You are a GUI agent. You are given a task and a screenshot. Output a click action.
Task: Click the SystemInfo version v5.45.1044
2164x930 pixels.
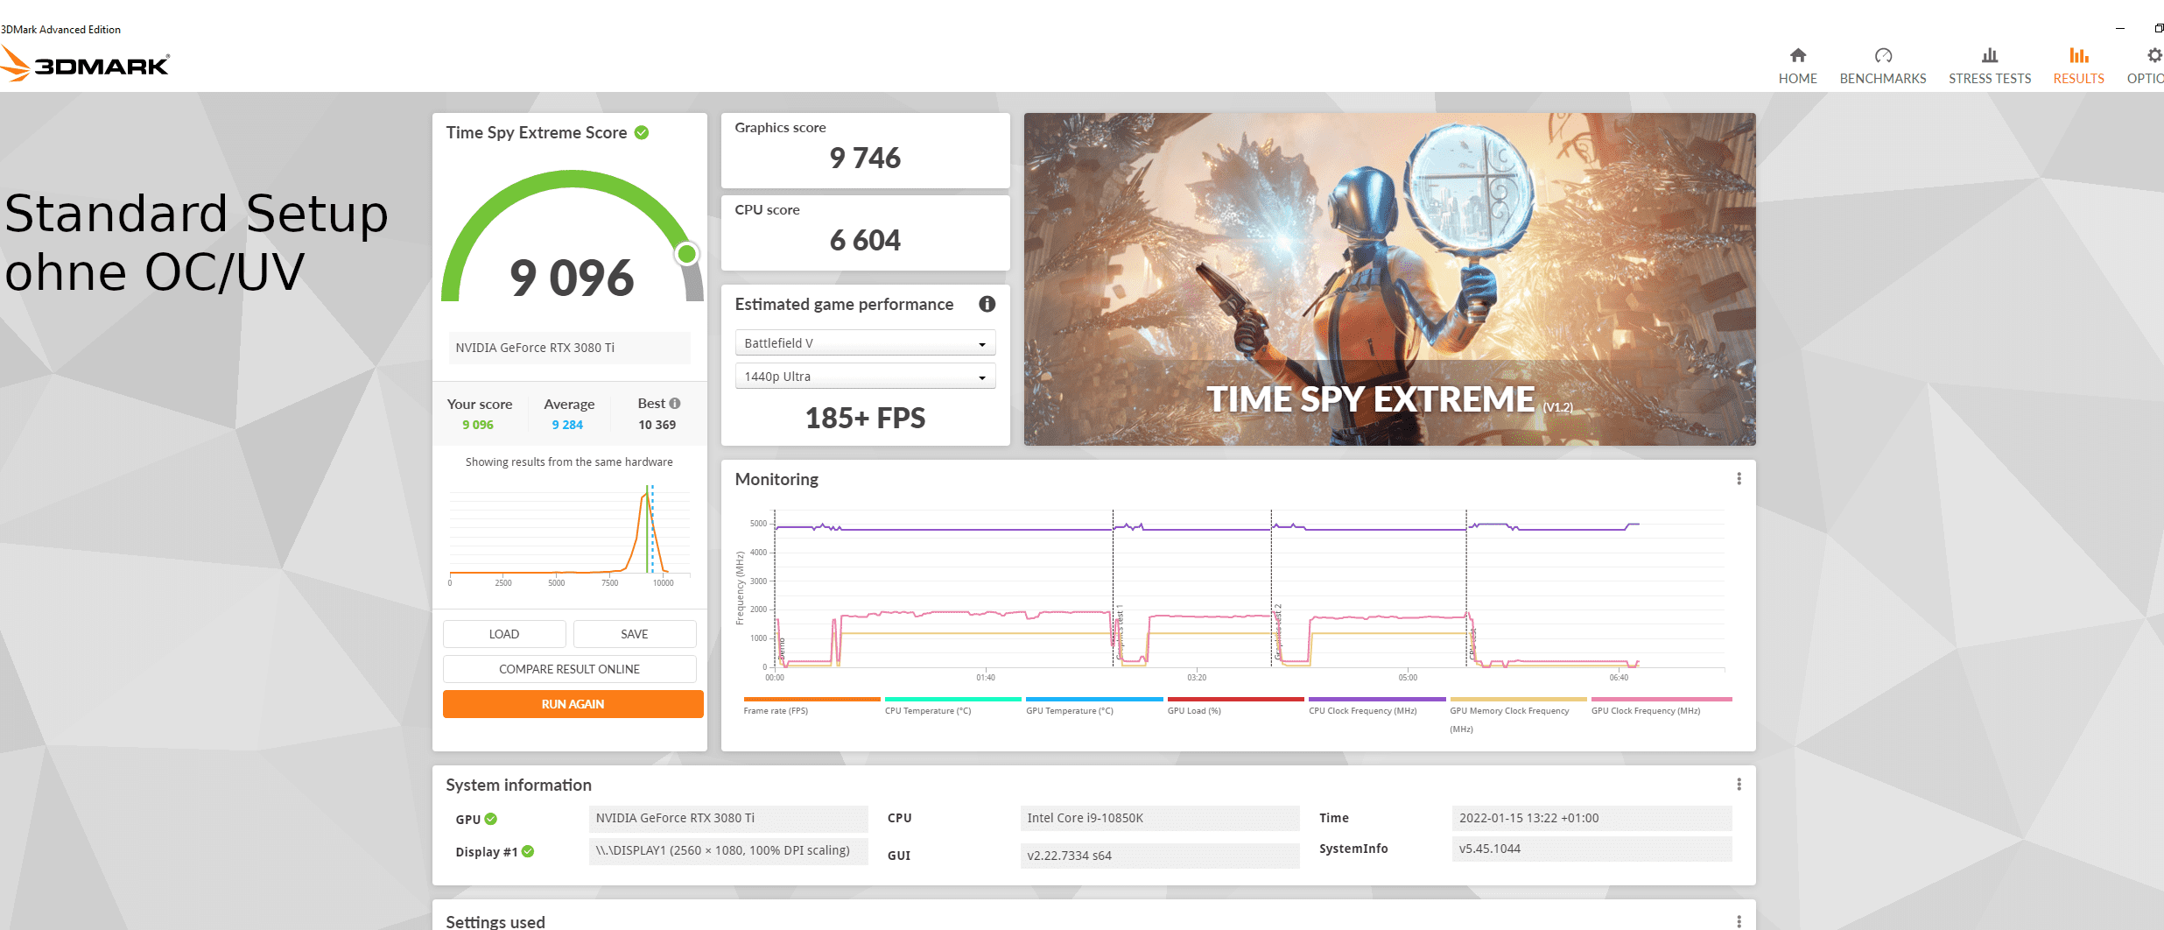[1591, 849]
